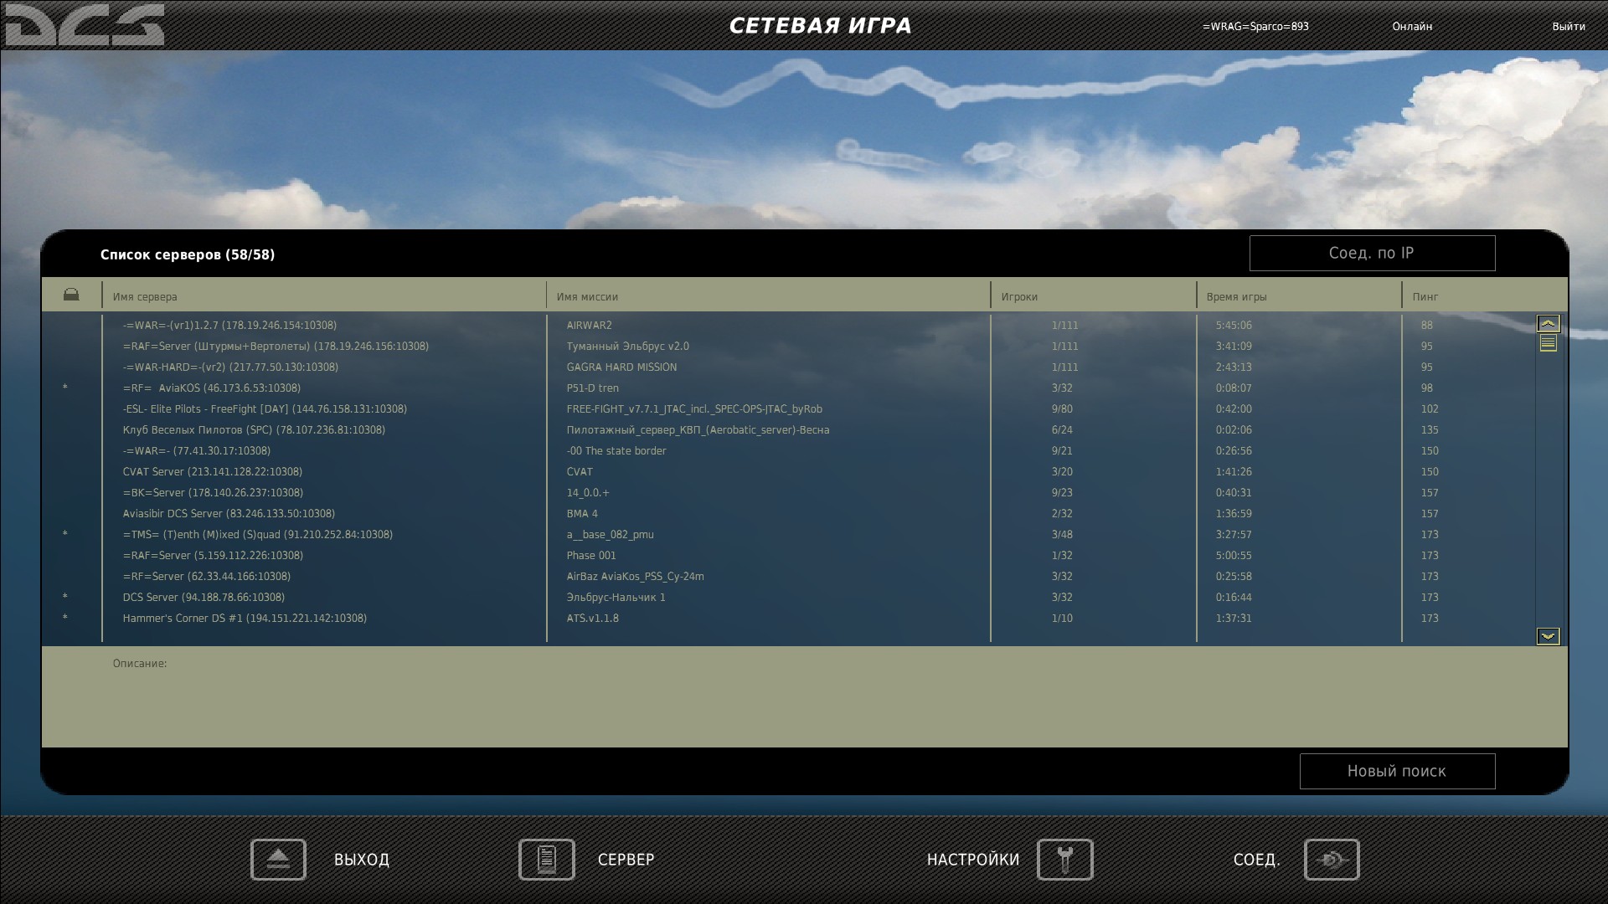Click mission 'ATS.v1.1.8'
Screen dimensions: 1608x904
[x=592, y=618]
